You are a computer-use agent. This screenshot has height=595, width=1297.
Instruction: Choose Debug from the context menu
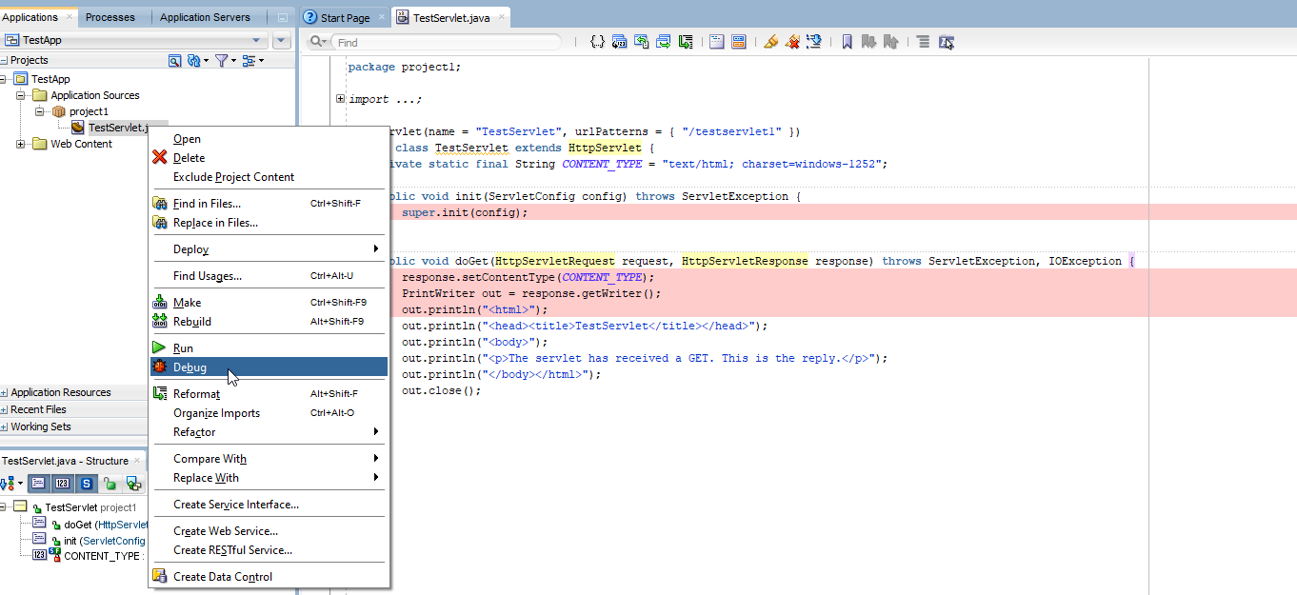(x=190, y=367)
